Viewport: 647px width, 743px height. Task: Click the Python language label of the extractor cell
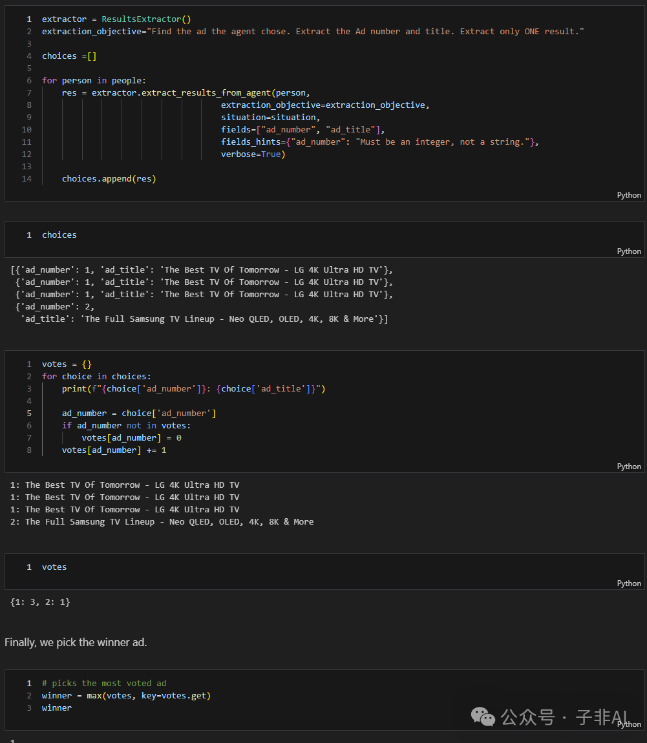coord(629,195)
